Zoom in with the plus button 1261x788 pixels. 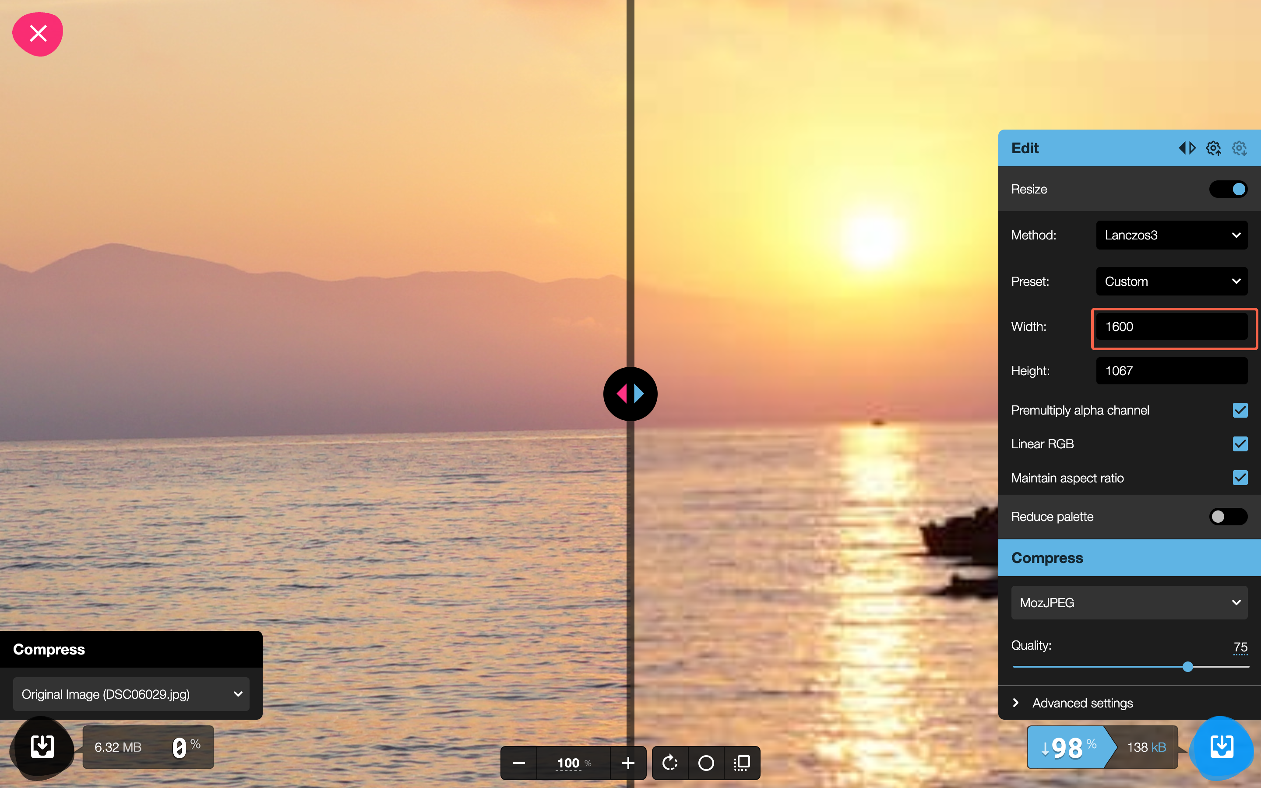(628, 763)
